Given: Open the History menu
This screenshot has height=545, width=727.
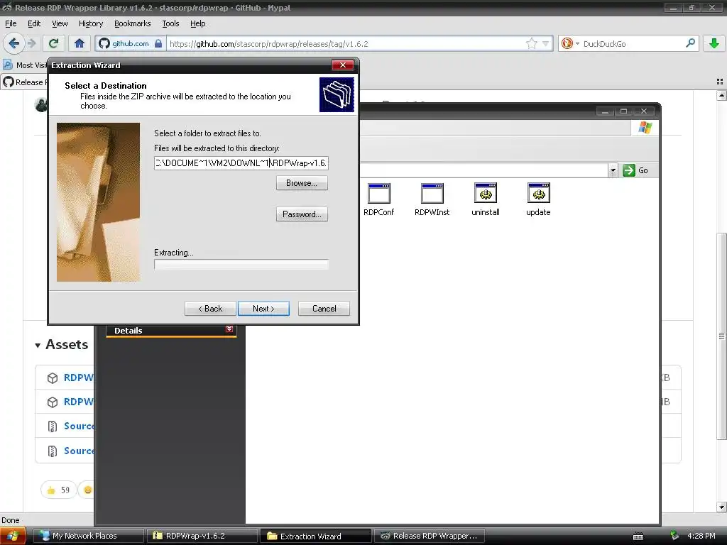Looking at the screenshot, I should [91, 23].
